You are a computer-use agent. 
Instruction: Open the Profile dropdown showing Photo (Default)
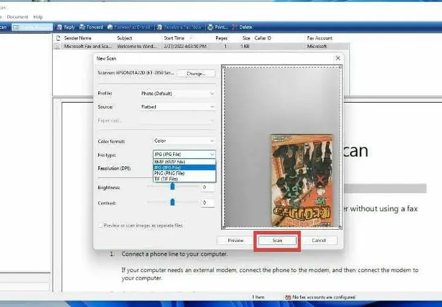pos(178,93)
